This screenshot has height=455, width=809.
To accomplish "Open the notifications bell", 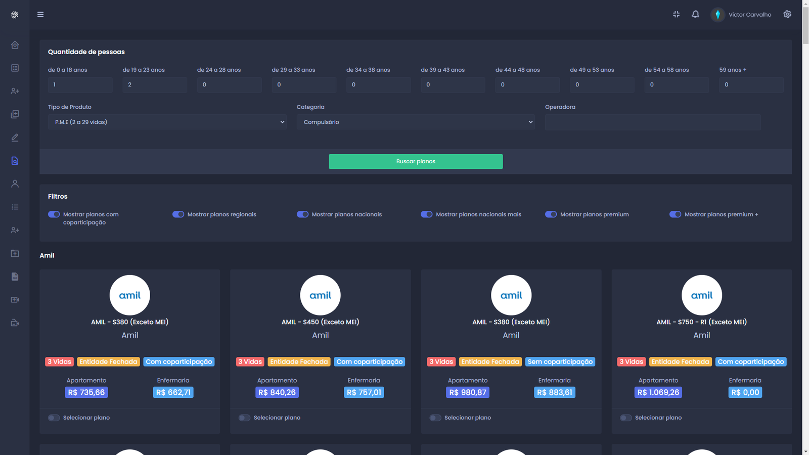I will coord(695,14).
